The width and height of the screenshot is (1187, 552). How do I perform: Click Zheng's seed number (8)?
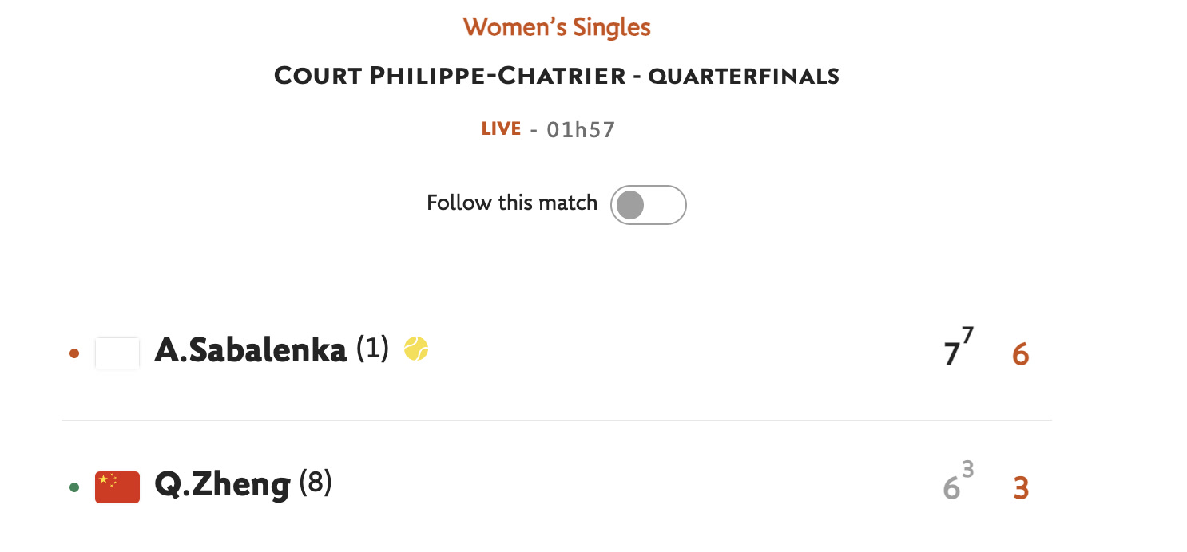316,483
